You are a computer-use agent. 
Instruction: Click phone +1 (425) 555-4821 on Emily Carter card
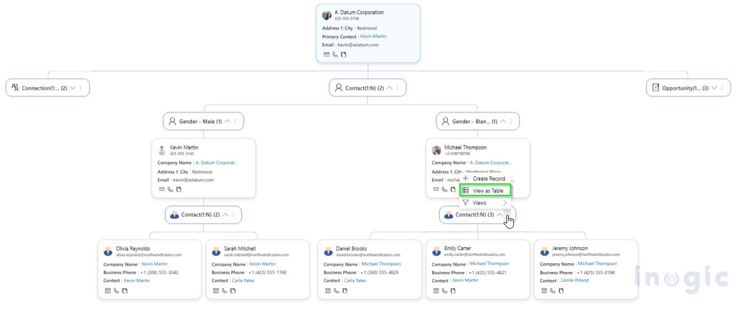(x=488, y=272)
